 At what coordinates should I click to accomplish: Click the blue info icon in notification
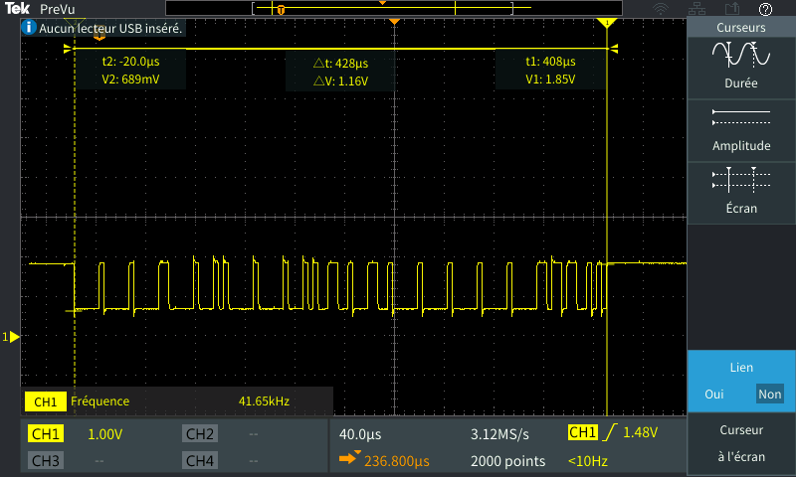(x=29, y=28)
